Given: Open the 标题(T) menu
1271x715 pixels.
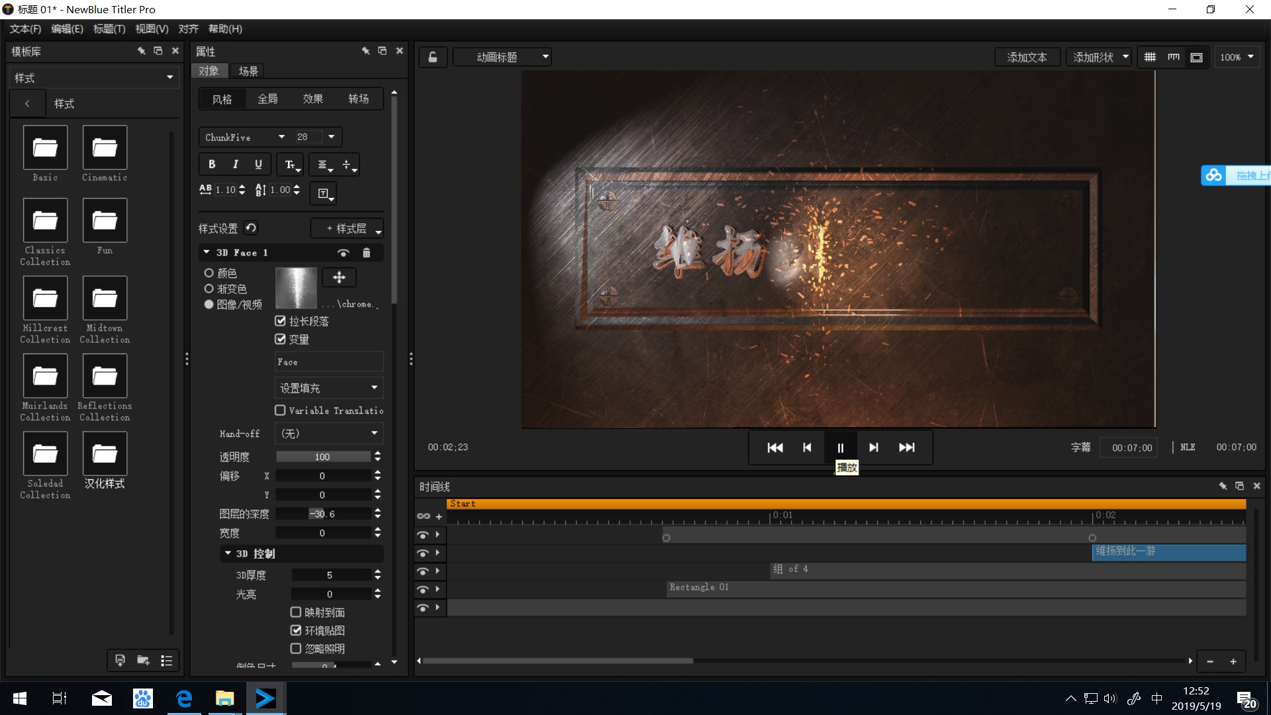Looking at the screenshot, I should coord(109,29).
